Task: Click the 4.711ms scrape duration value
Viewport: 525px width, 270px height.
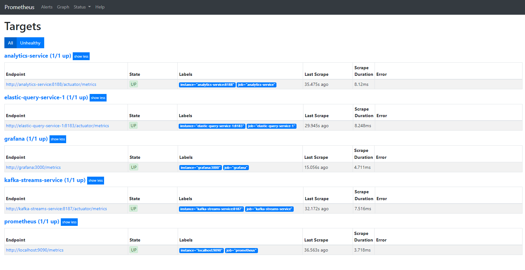Action: tap(362, 167)
